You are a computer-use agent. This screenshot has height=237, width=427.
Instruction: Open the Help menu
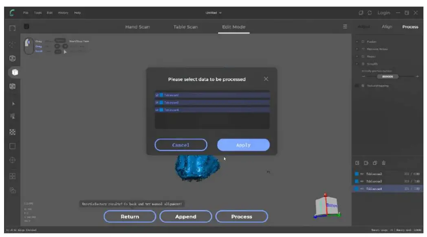[x=77, y=13]
